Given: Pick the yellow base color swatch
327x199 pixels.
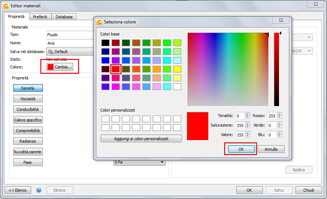Looking at the screenshot, I should tap(177, 69).
